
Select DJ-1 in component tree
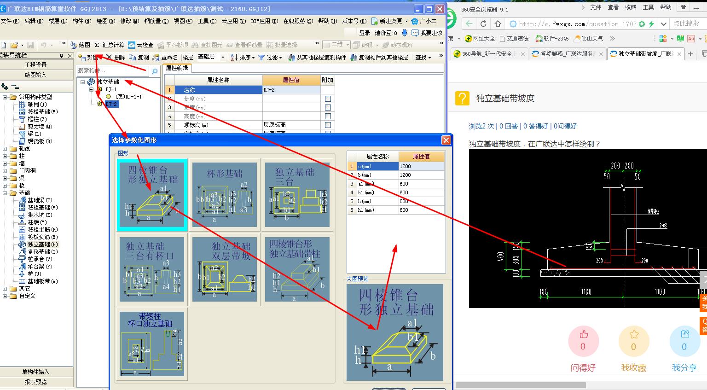click(x=111, y=89)
